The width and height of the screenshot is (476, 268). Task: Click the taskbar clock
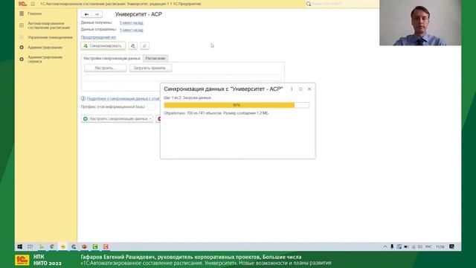pyautogui.click(x=440, y=246)
